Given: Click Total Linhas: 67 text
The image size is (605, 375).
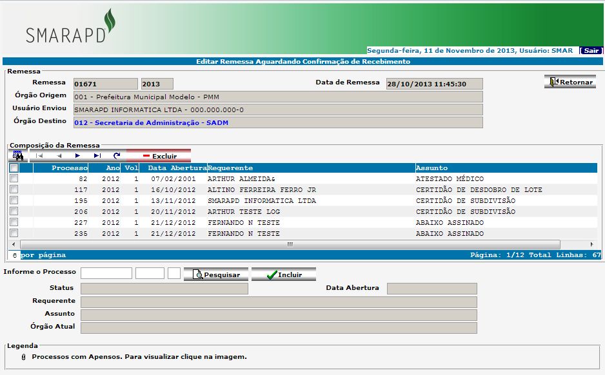Looking at the screenshot, I should pos(564,255).
